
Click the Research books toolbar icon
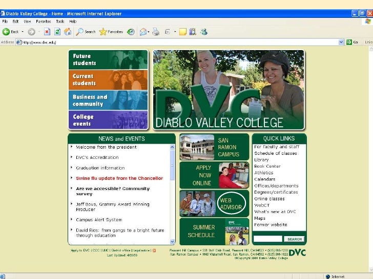tap(193, 32)
